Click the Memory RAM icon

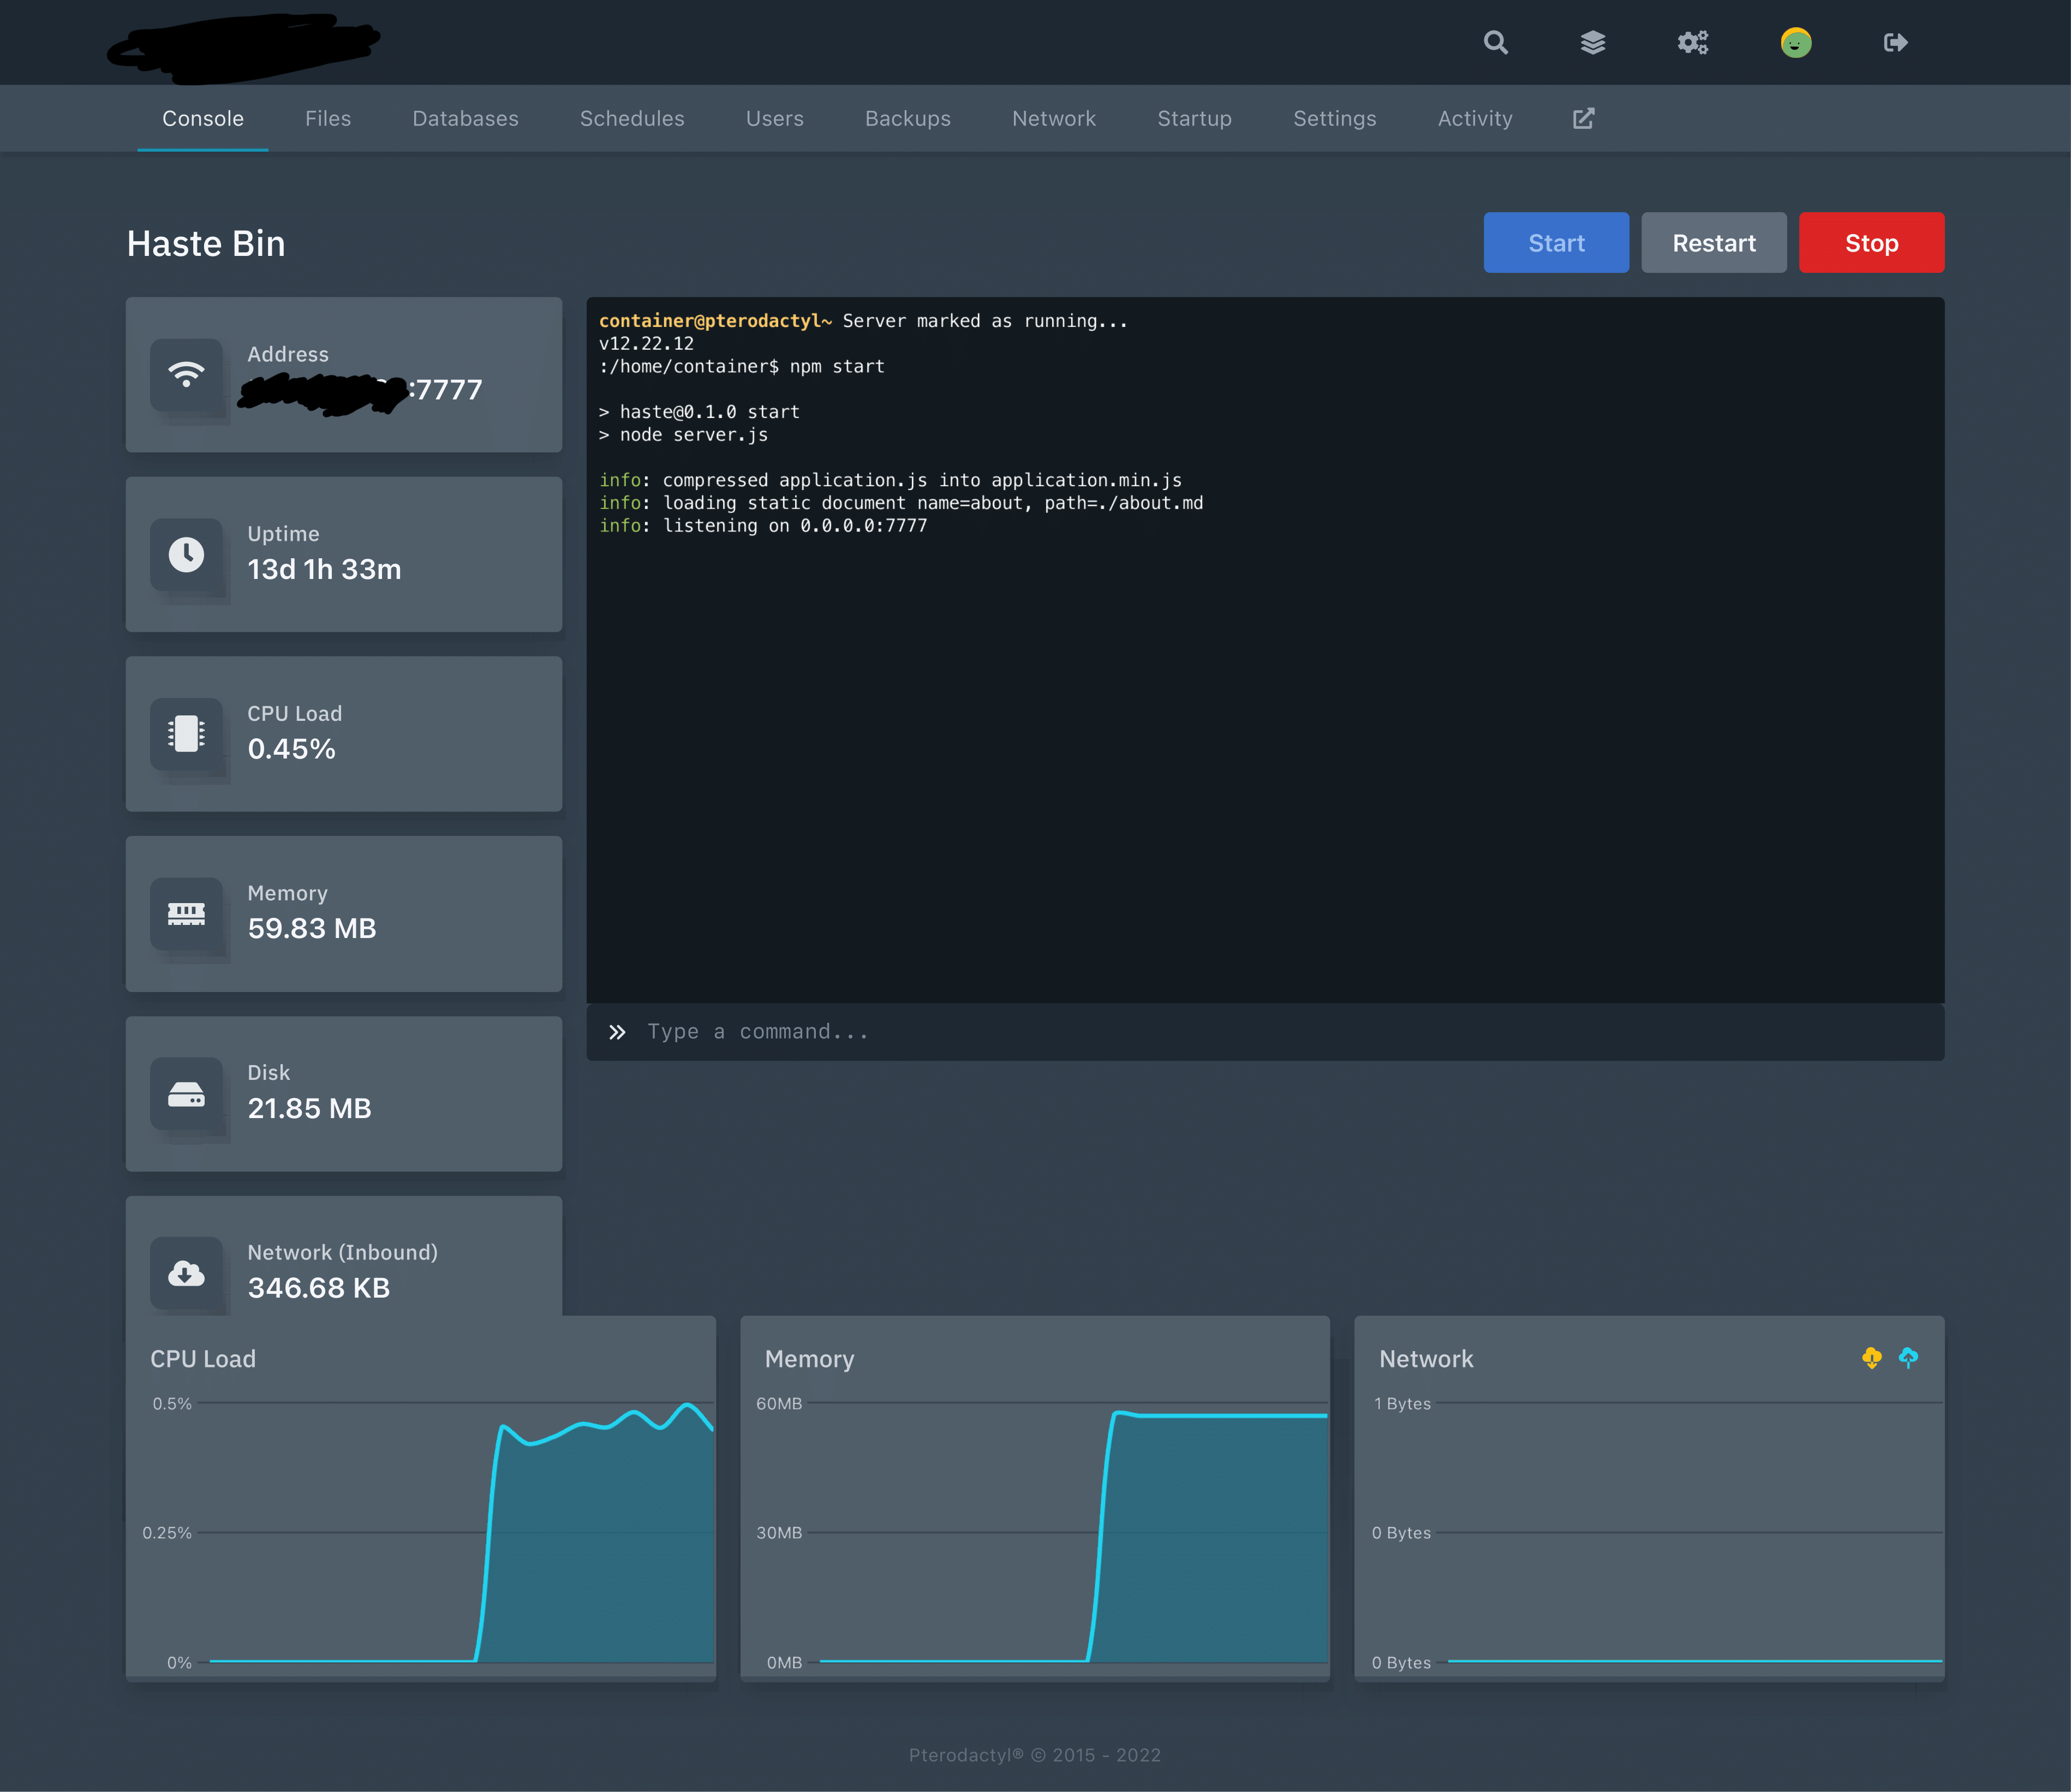pyautogui.click(x=186, y=914)
